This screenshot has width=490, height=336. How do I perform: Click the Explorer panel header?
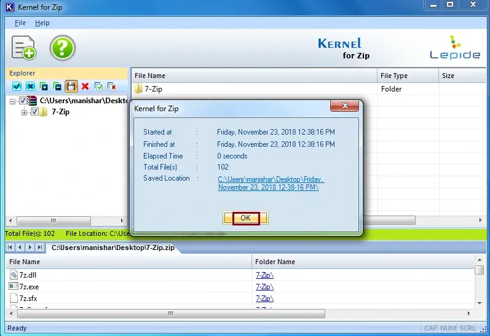pyautogui.click(x=66, y=73)
